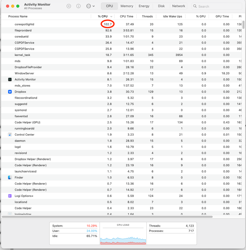
Task: Click the vertical scrollbar thumb
Action: (x=244, y=25)
